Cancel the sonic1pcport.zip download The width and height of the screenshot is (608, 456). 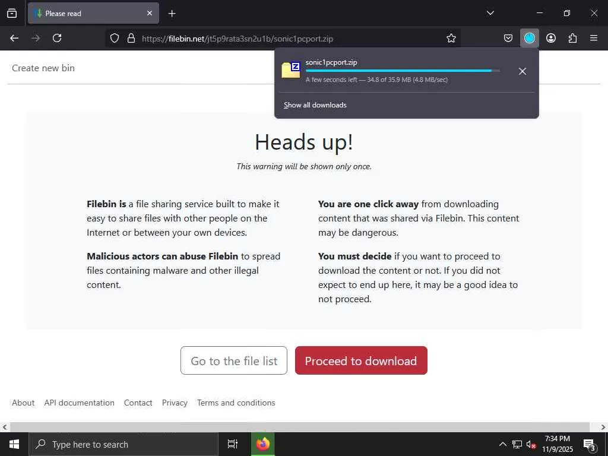click(522, 71)
